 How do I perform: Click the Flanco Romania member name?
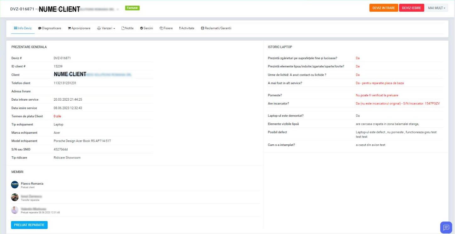(32, 183)
